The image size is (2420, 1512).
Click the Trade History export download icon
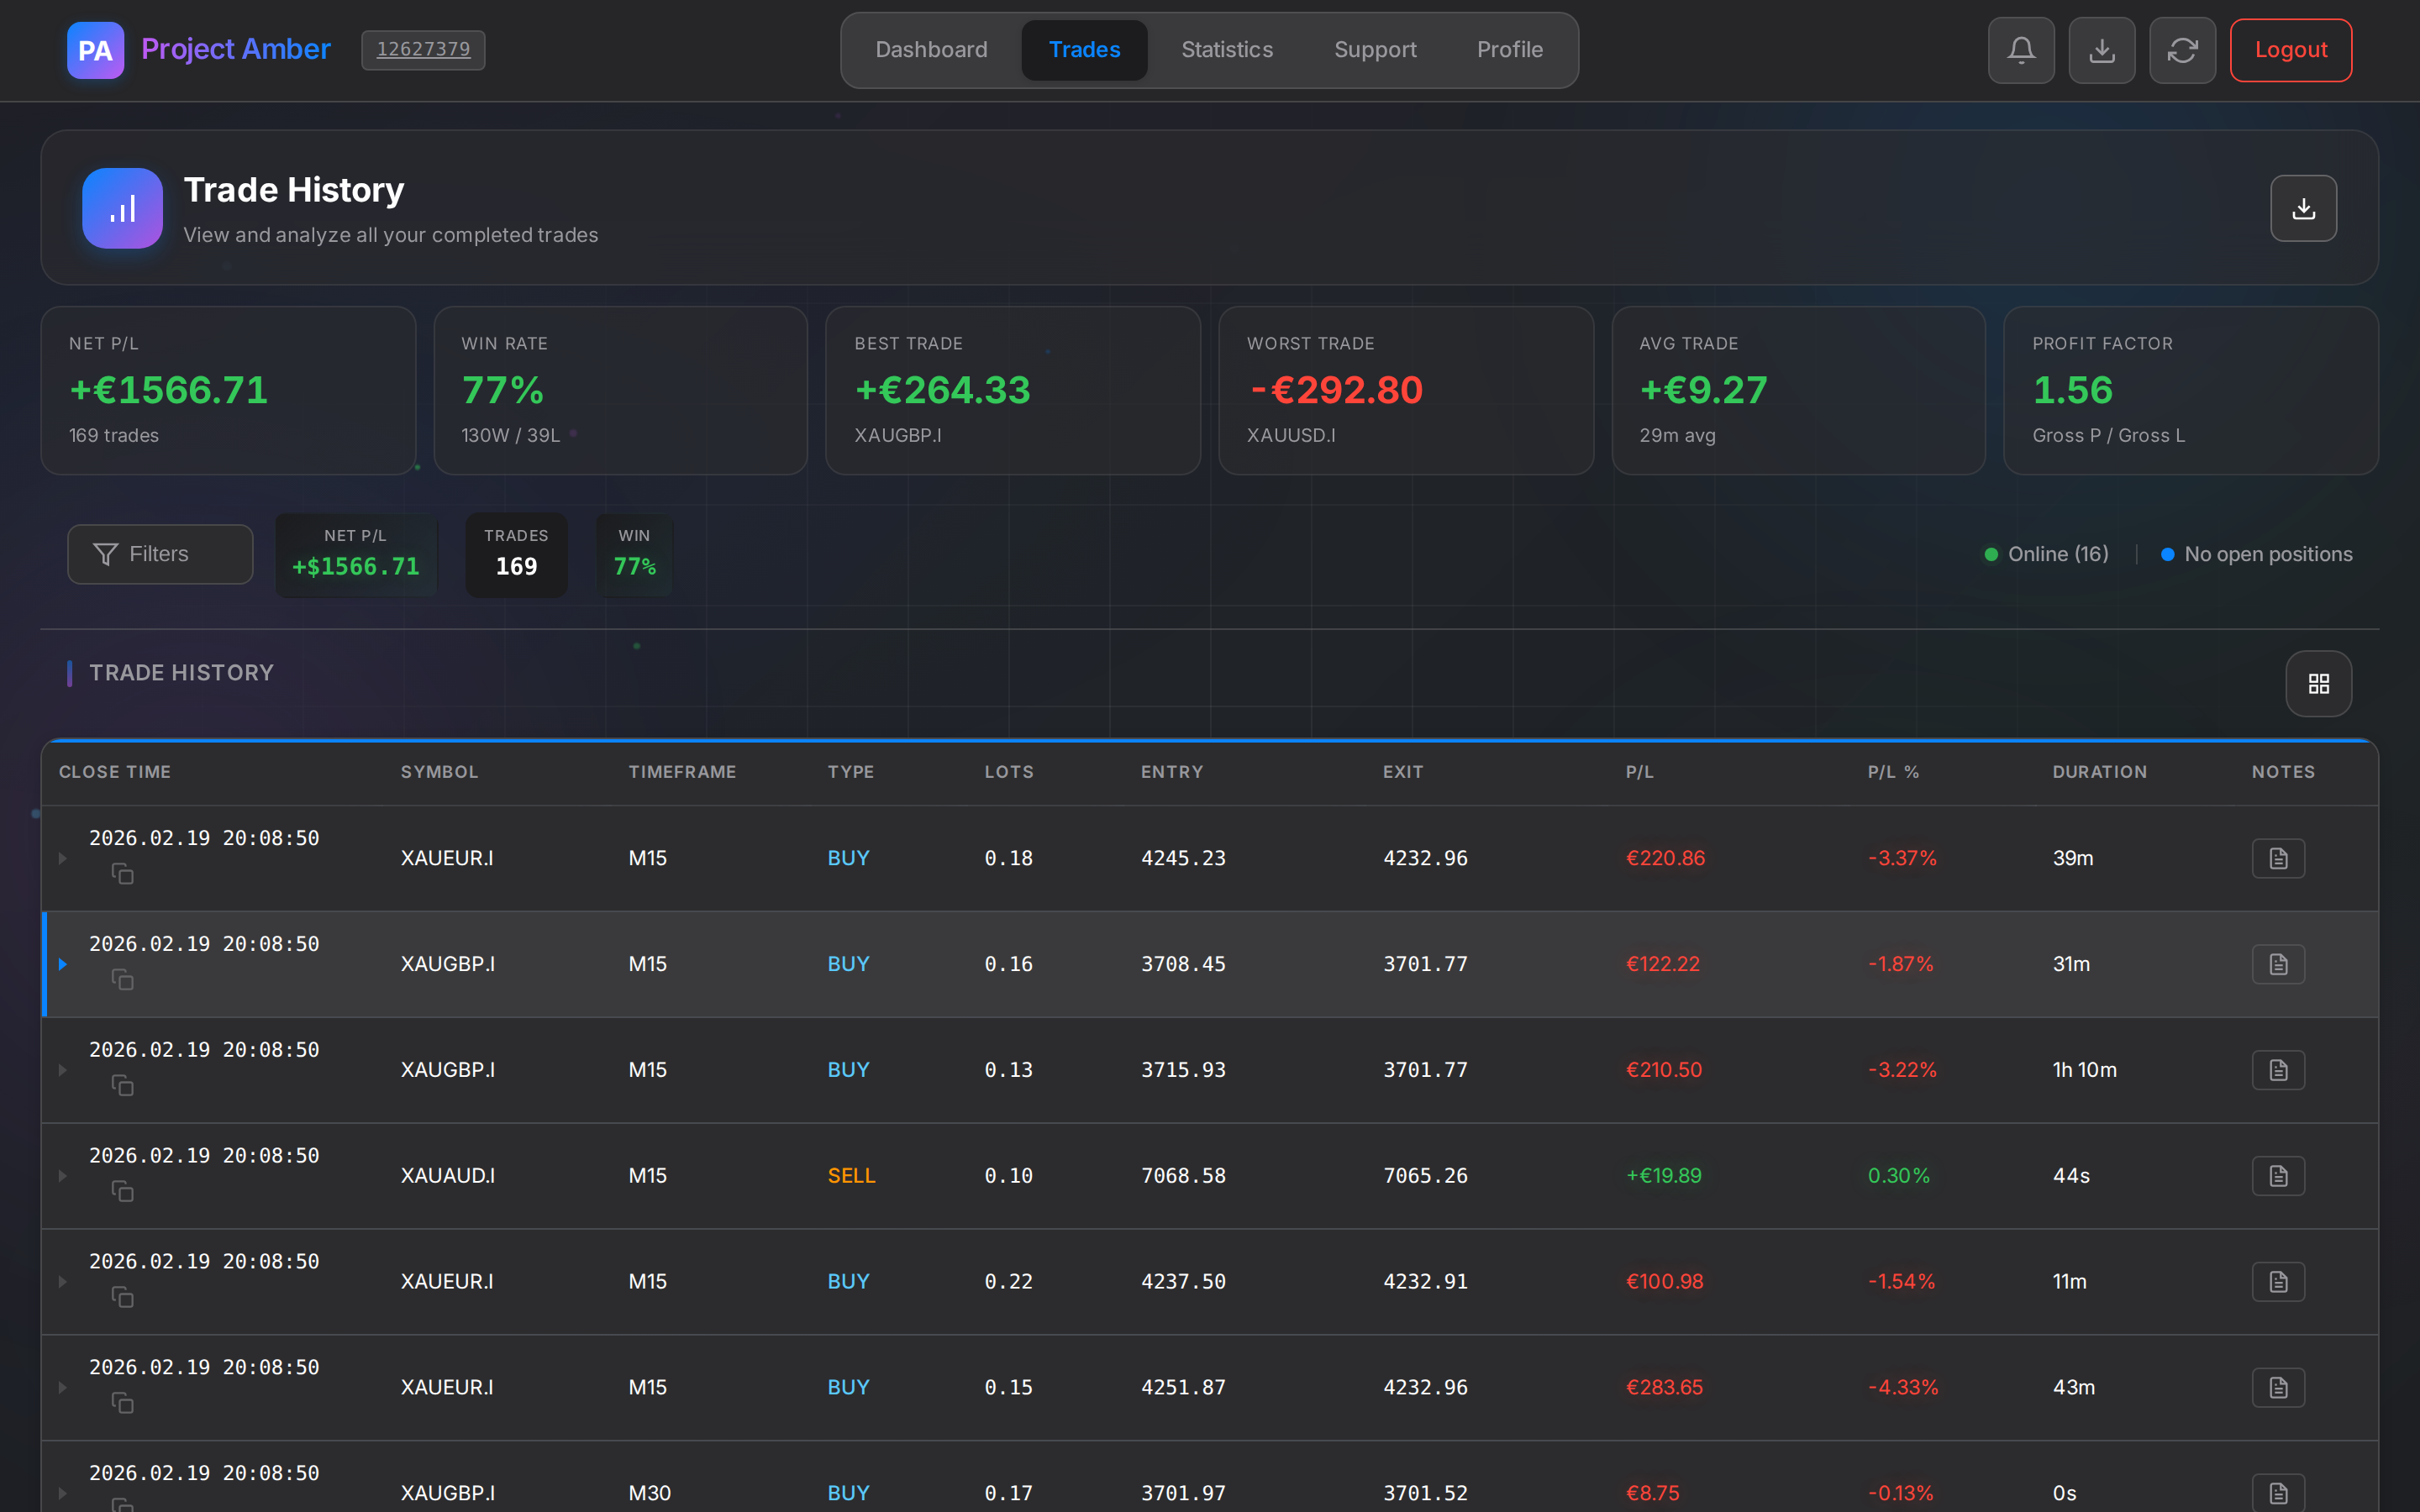2303,208
